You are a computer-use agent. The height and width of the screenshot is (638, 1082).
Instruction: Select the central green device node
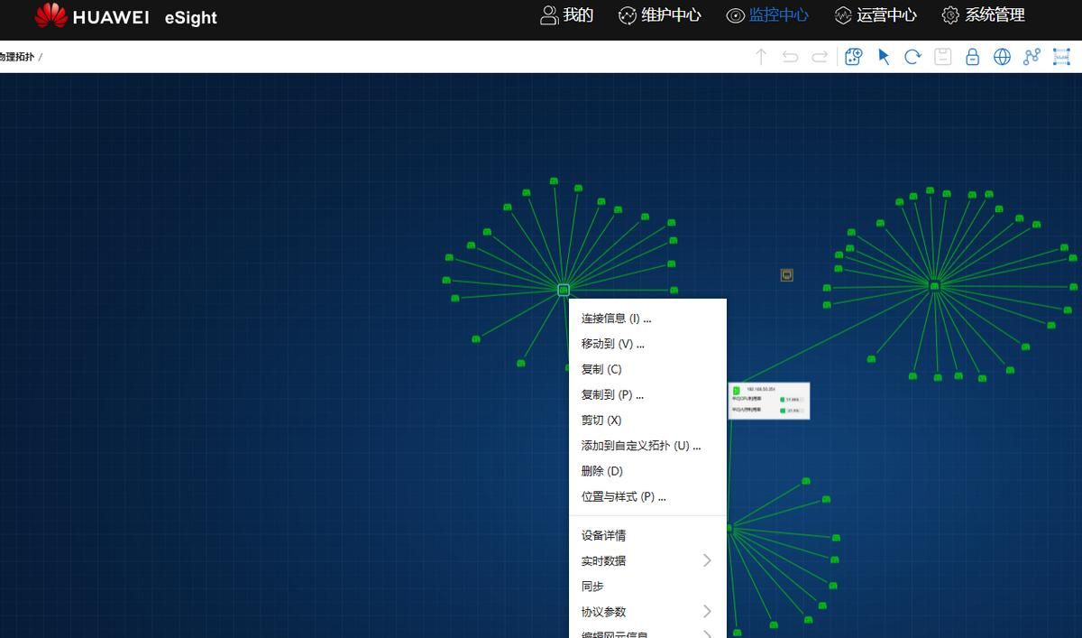click(x=563, y=289)
